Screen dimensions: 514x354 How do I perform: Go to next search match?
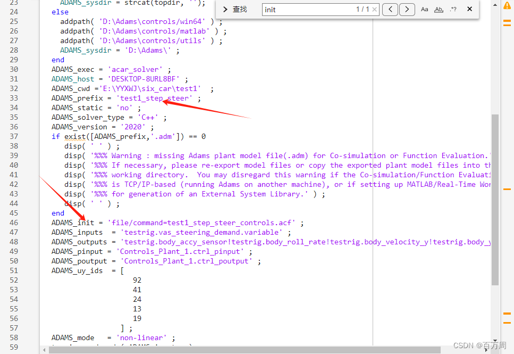point(407,9)
